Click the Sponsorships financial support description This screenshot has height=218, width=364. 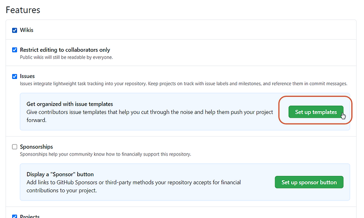[105, 154]
